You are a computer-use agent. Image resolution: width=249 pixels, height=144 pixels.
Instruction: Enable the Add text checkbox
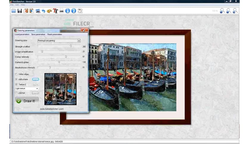(16, 93)
